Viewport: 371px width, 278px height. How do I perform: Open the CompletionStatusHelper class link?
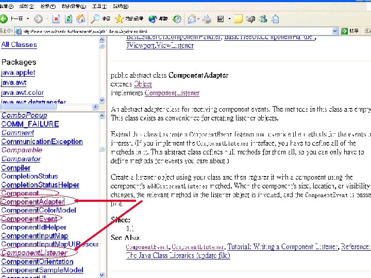pyautogui.click(x=40, y=185)
